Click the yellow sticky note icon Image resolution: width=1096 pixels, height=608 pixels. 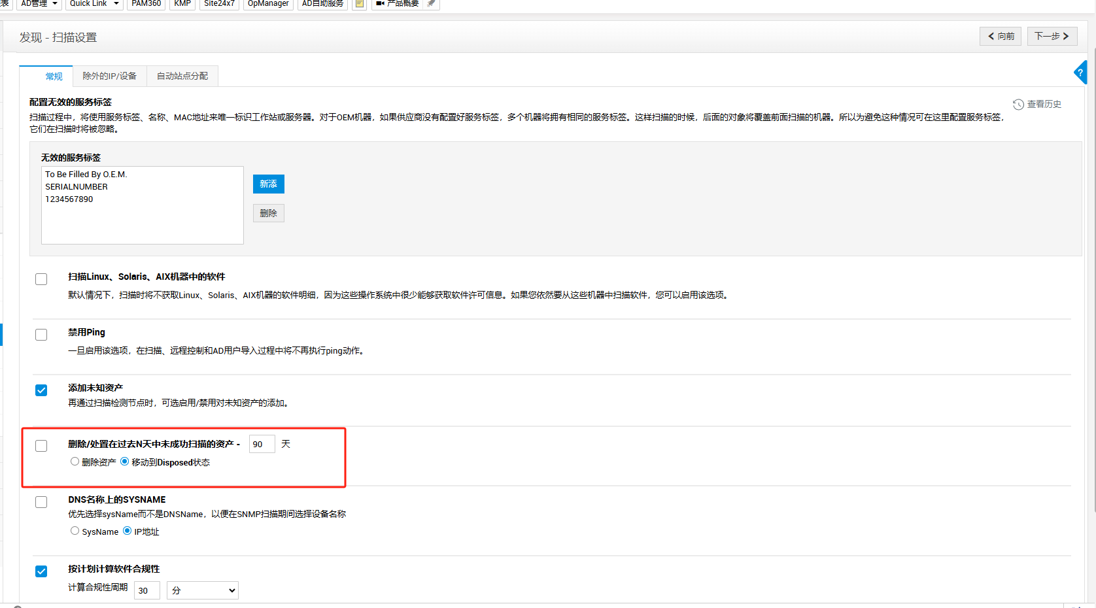(359, 4)
